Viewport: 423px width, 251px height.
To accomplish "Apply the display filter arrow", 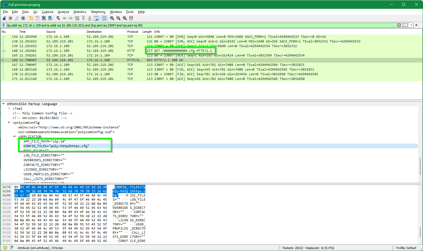I will click(x=405, y=25).
